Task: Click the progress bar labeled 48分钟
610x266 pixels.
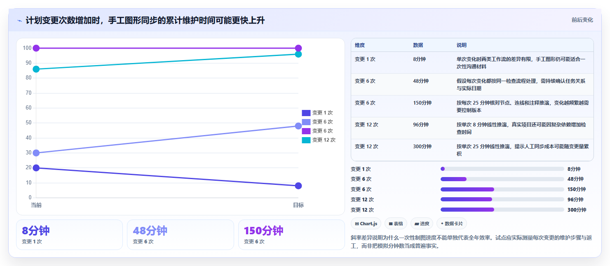Action: [502, 179]
